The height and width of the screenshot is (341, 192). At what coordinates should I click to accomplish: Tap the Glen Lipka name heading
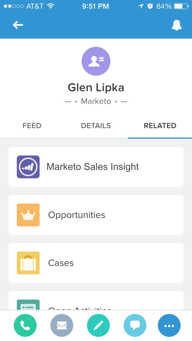coord(96,88)
